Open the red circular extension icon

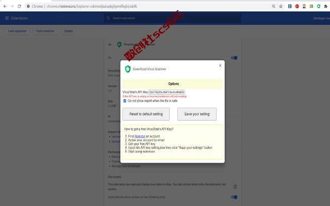click(x=297, y=6)
